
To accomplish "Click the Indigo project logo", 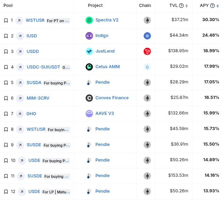I will (89, 36).
